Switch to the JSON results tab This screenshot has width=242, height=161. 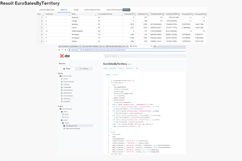76,10
